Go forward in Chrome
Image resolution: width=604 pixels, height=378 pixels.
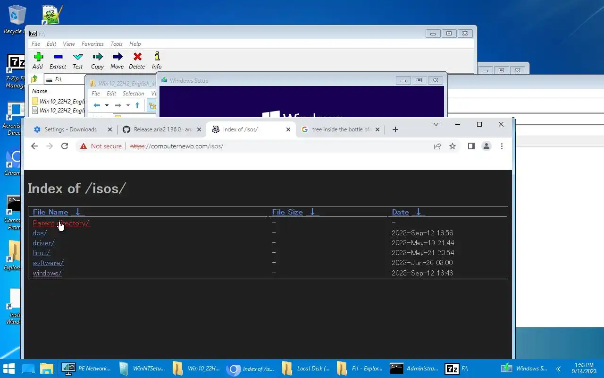click(x=50, y=146)
